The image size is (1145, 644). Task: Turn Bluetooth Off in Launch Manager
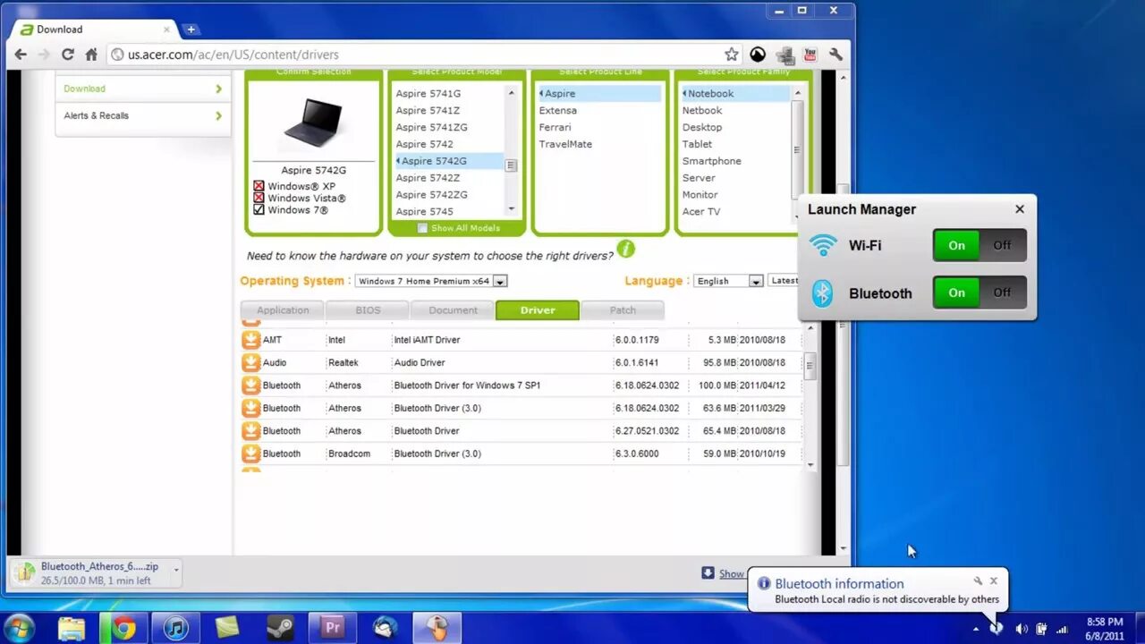coord(1002,292)
